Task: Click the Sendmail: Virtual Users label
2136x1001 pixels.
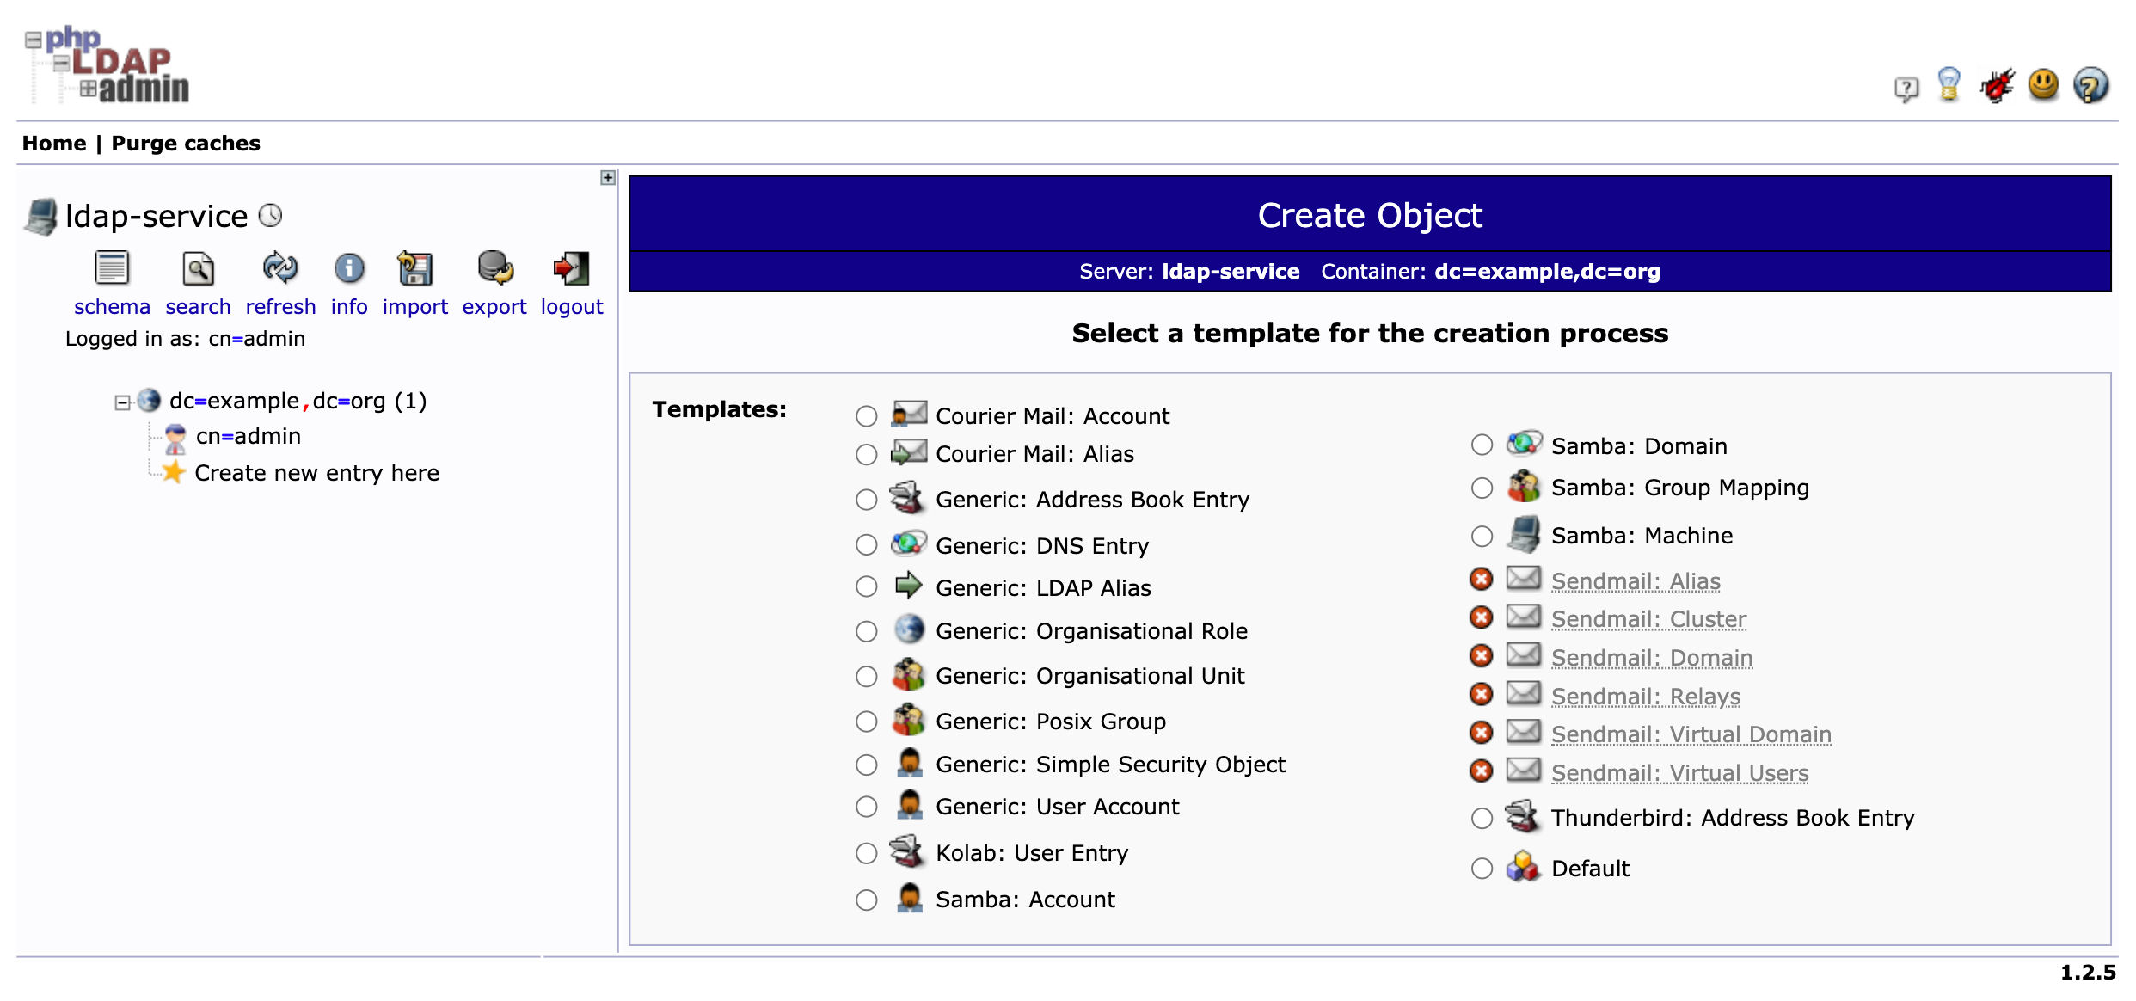Action: click(x=1679, y=773)
